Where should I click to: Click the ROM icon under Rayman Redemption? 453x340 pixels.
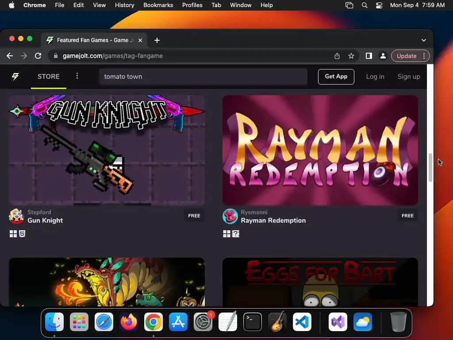coord(236,234)
